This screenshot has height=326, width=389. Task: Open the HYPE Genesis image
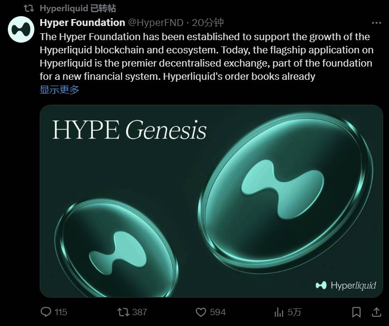click(x=211, y=201)
